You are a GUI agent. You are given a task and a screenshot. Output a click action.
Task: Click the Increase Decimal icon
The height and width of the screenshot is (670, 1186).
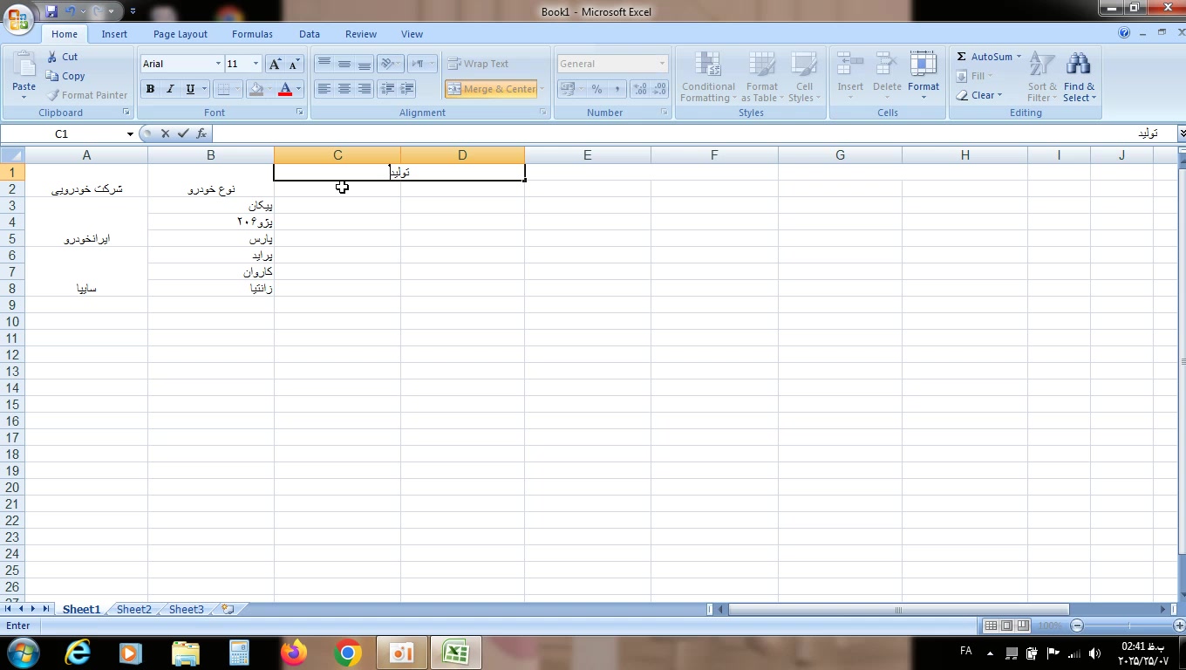click(x=640, y=89)
